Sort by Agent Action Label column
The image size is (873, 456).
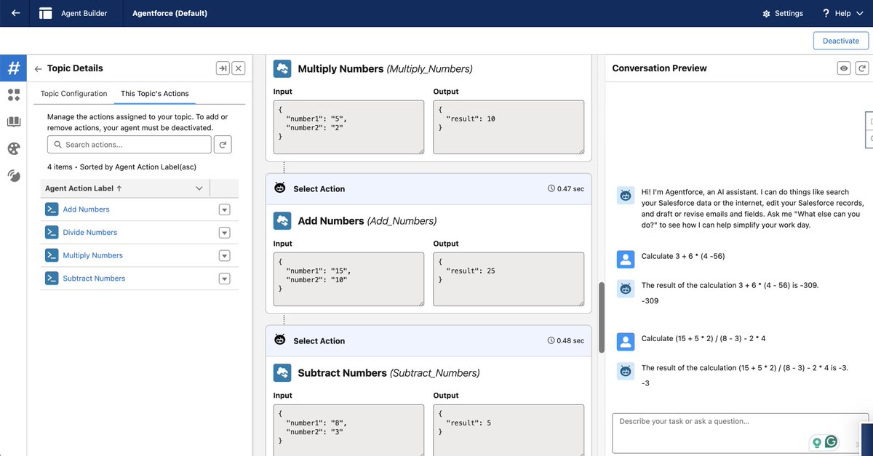(x=83, y=188)
